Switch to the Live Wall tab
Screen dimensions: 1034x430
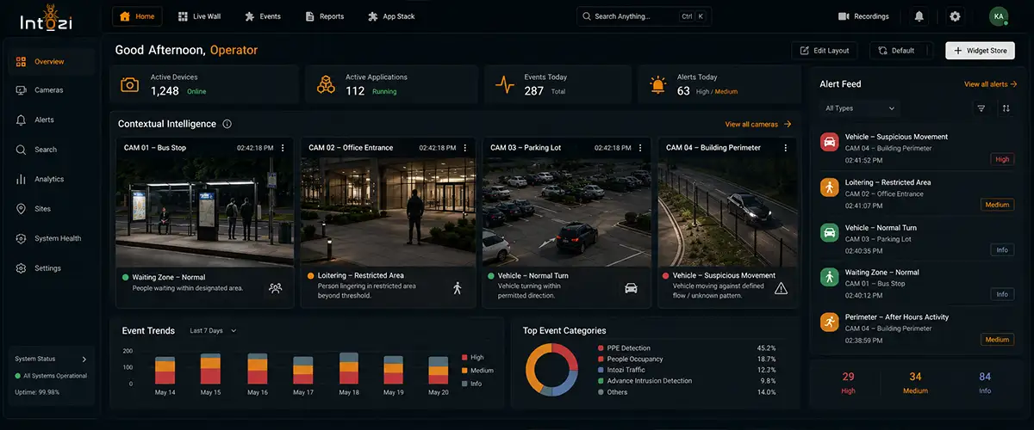pyautogui.click(x=200, y=16)
